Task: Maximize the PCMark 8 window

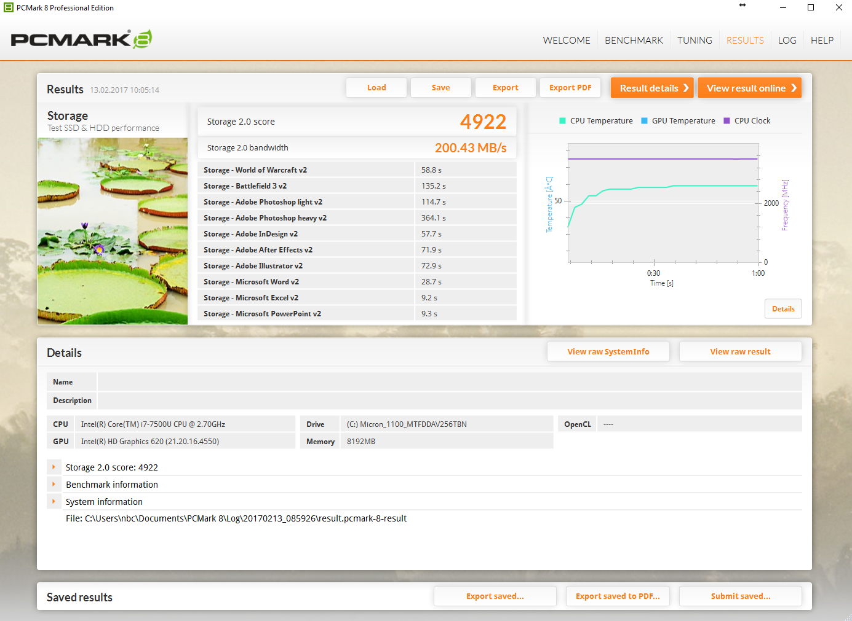Action: (x=811, y=7)
